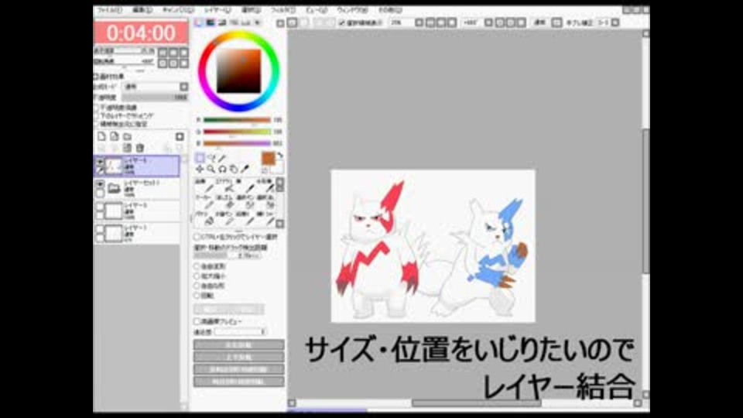Toggle selection display checkbox in toolbar
Image resolution: width=743 pixels, height=418 pixels.
click(x=342, y=22)
